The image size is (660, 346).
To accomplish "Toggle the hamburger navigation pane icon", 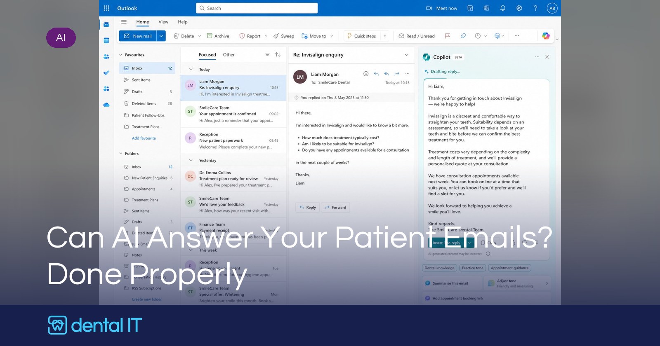I will pos(124,22).
